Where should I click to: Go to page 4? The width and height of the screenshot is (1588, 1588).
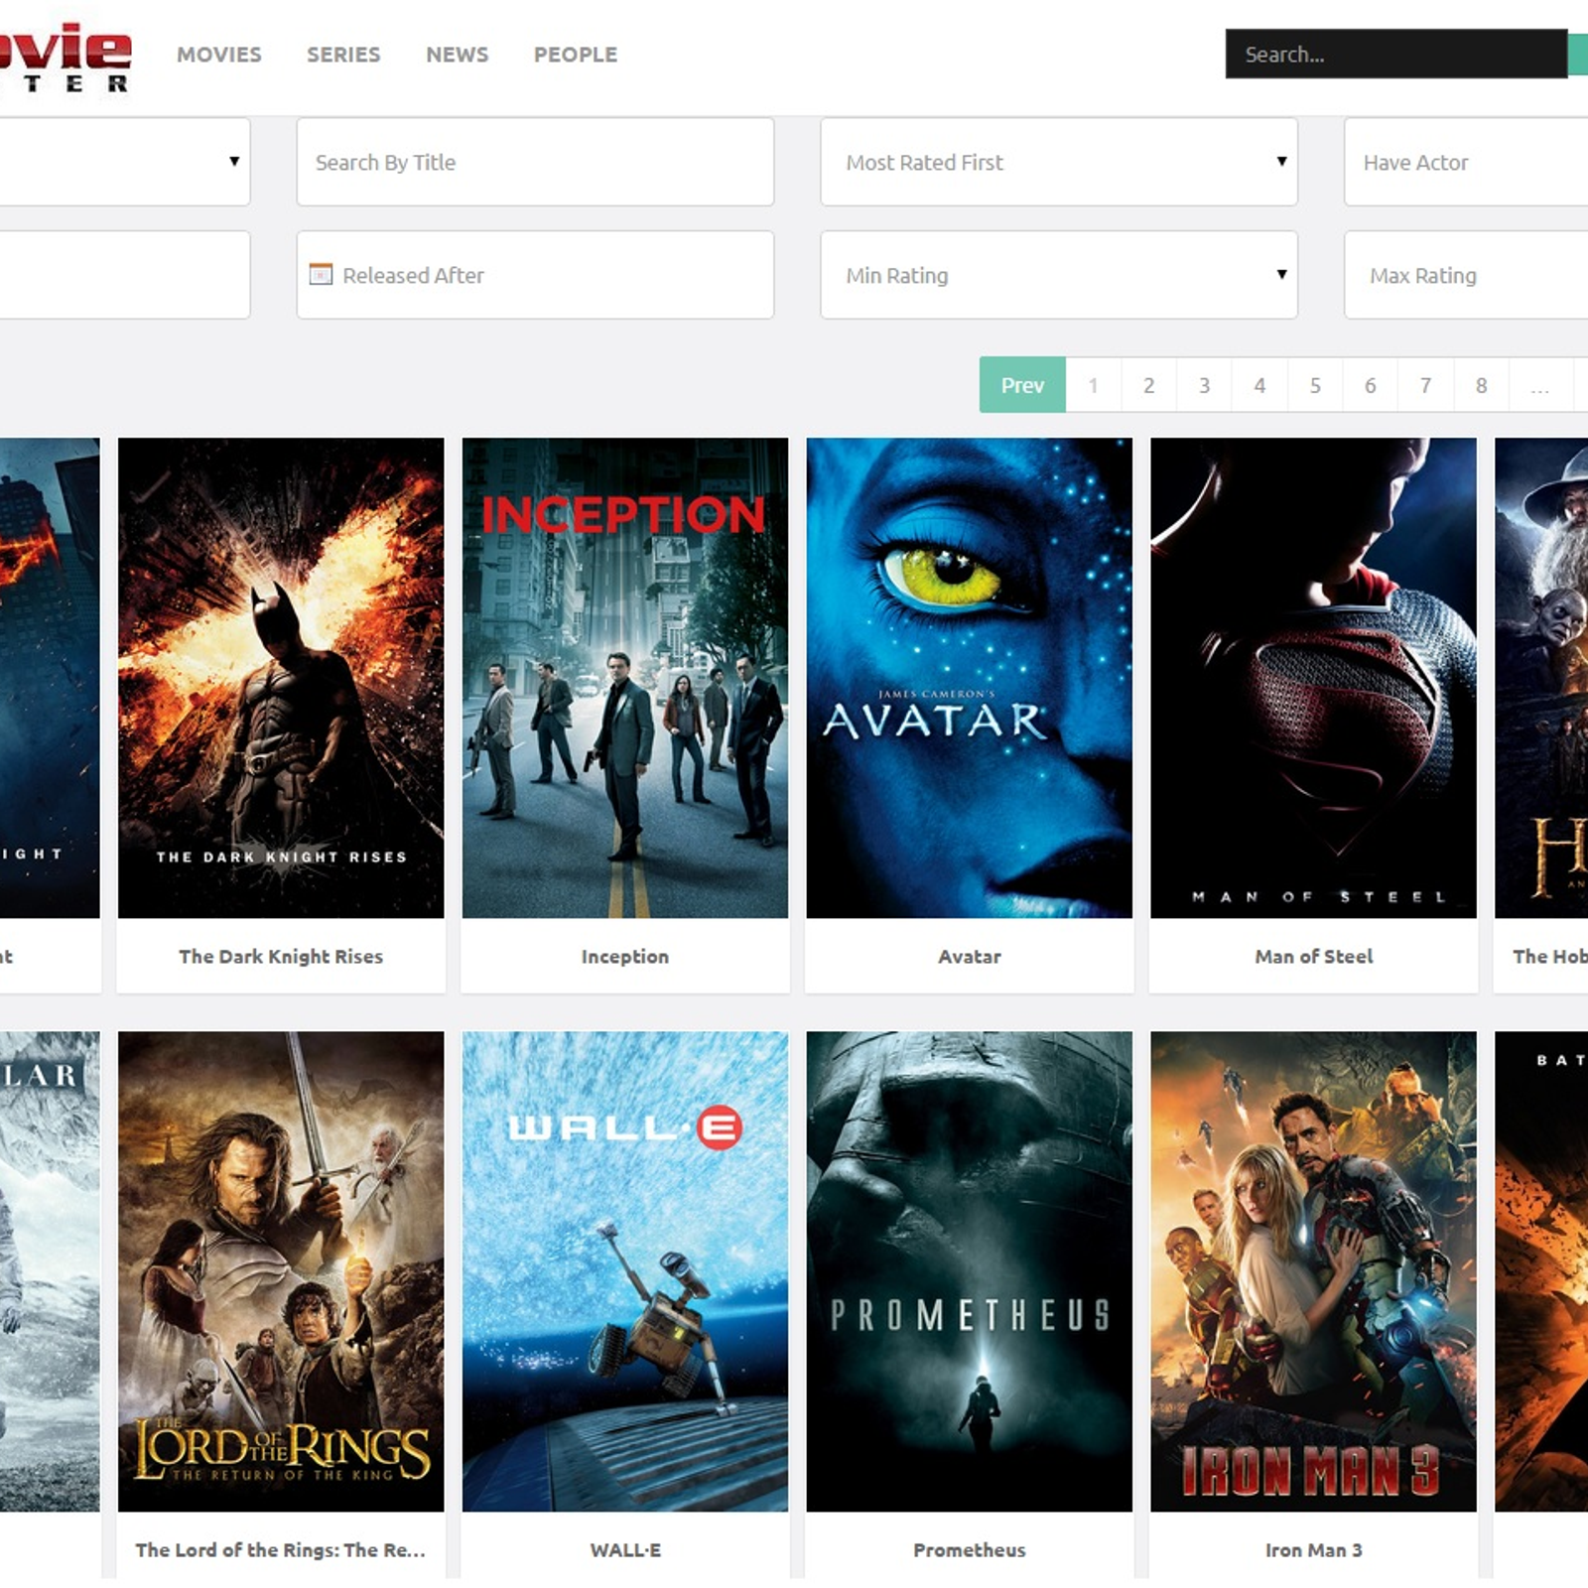point(1259,384)
